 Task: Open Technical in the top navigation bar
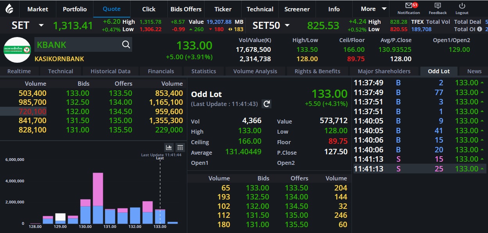tap(260, 9)
